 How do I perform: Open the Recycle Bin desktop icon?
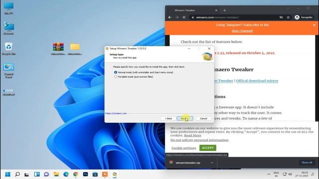pyautogui.click(x=8, y=49)
